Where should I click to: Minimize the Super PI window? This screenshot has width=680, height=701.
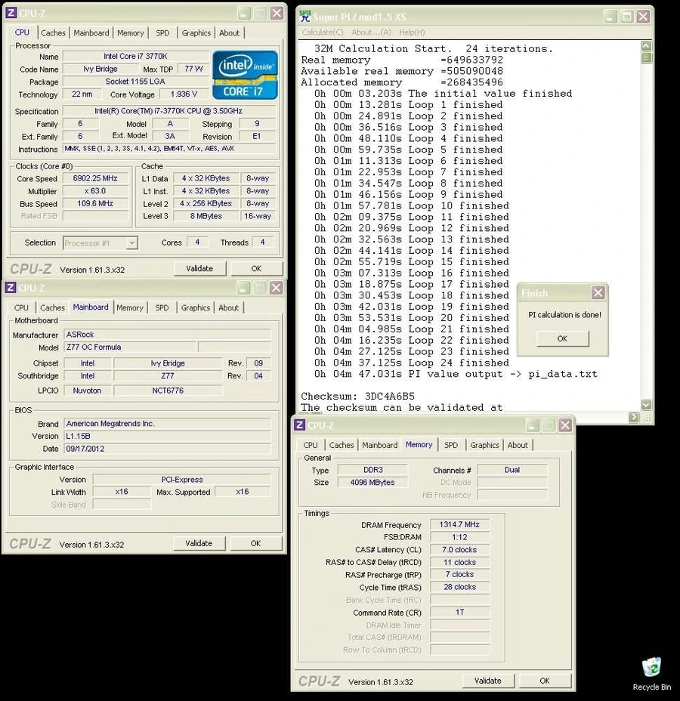click(x=610, y=17)
